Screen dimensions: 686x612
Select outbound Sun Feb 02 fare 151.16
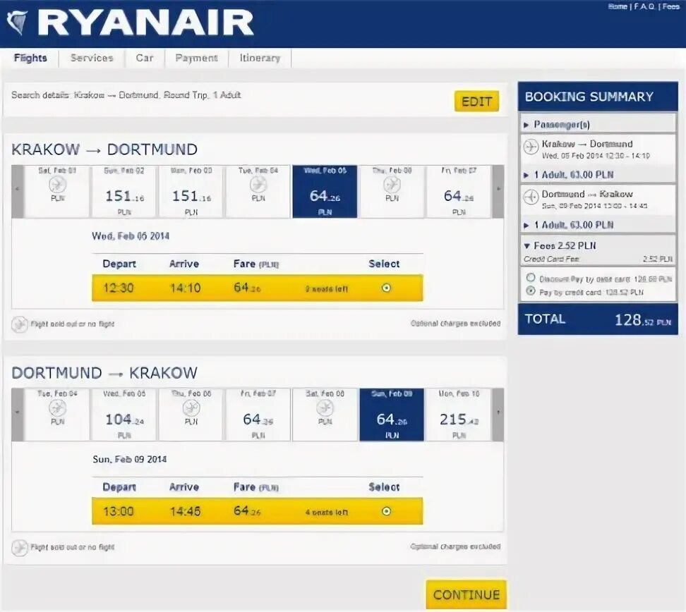tap(124, 192)
